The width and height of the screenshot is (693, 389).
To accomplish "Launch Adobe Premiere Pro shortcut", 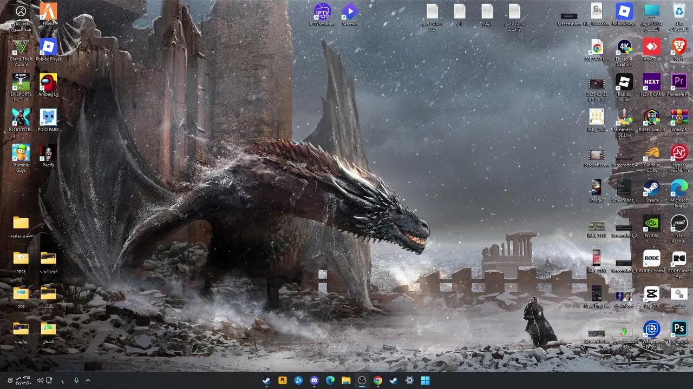I will (x=679, y=85).
